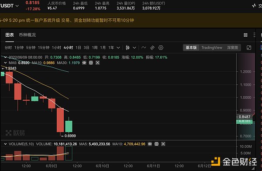Close the VOLUME indicator

click(163, 144)
